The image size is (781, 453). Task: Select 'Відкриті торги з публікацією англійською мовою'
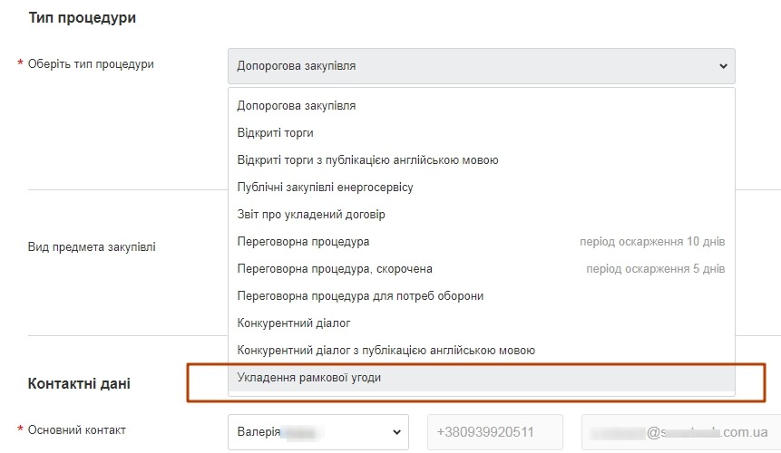(x=367, y=160)
